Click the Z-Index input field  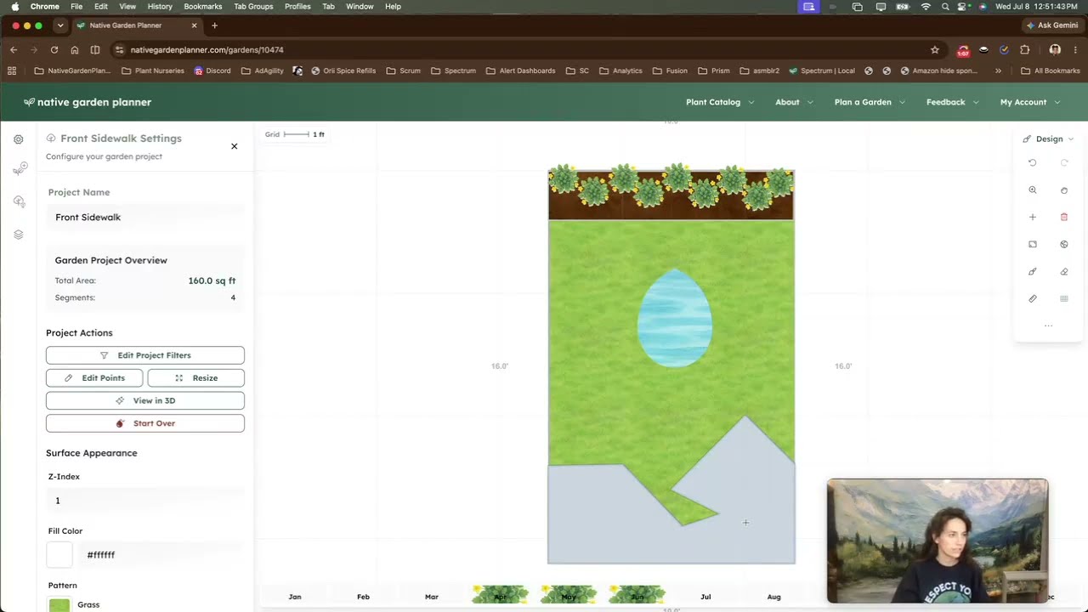pos(145,501)
